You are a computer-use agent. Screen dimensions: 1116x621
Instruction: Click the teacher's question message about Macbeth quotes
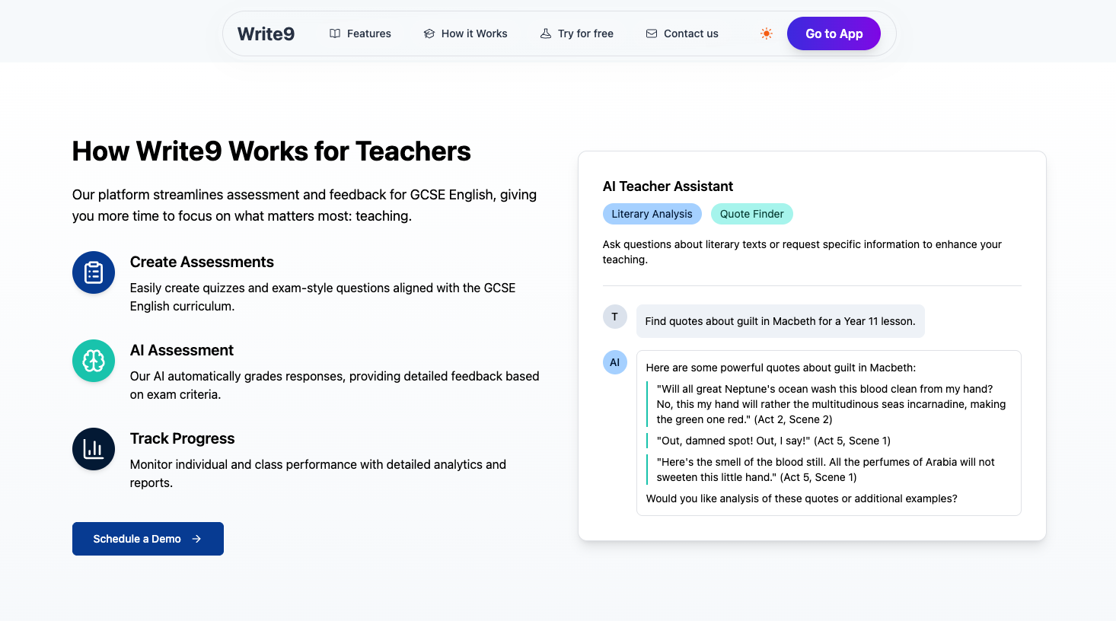tap(780, 321)
